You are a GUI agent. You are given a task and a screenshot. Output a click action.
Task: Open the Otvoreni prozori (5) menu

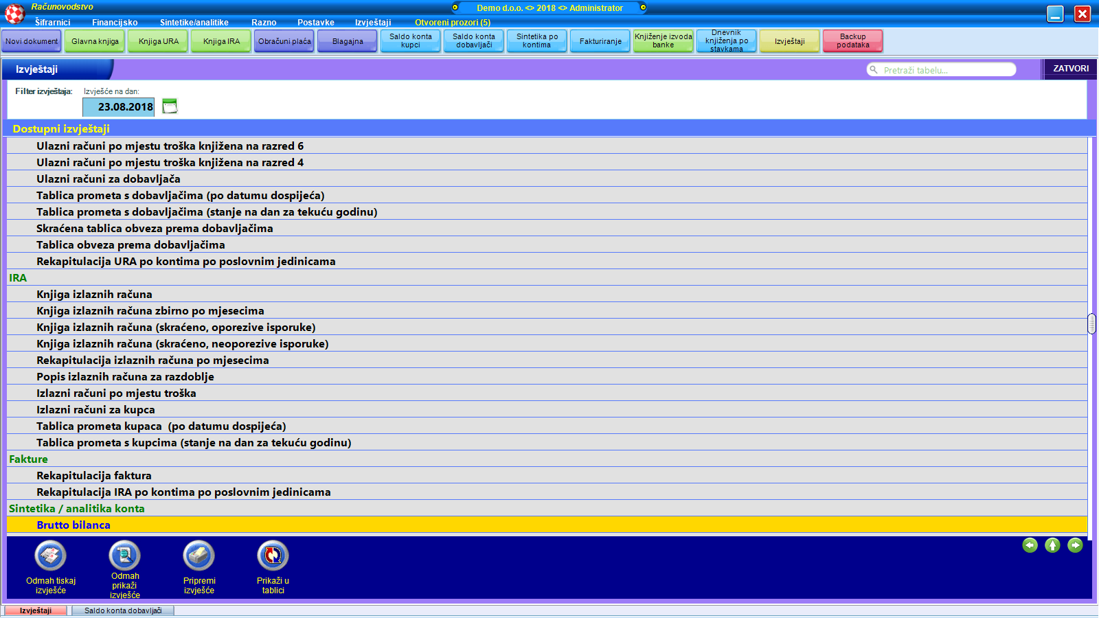coord(452,23)
